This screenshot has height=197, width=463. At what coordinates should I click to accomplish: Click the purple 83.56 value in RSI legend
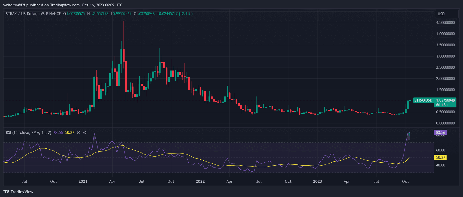coord(58,133)
